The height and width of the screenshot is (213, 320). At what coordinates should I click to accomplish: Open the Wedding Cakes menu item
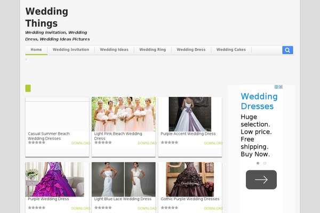[231, 50]
